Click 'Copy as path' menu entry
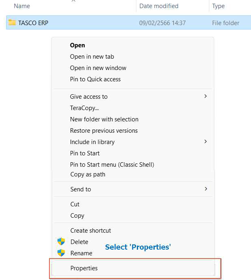 tap(87, 174)
